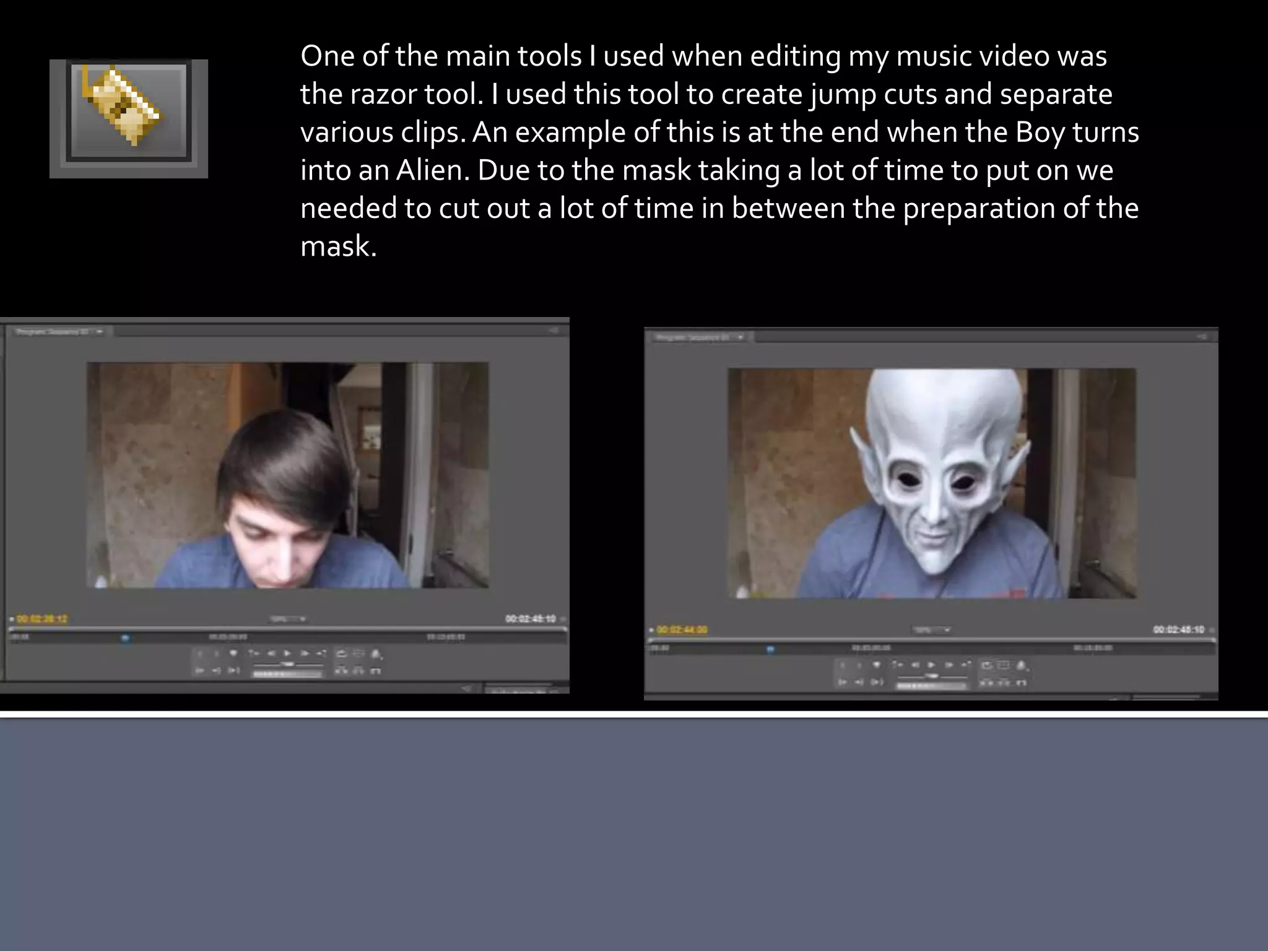Toggle Loop playback in right monitor
Screen dimensions: 1268x951
(986, 665)
